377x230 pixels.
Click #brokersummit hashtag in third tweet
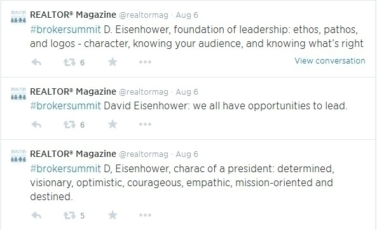point(65,169)
